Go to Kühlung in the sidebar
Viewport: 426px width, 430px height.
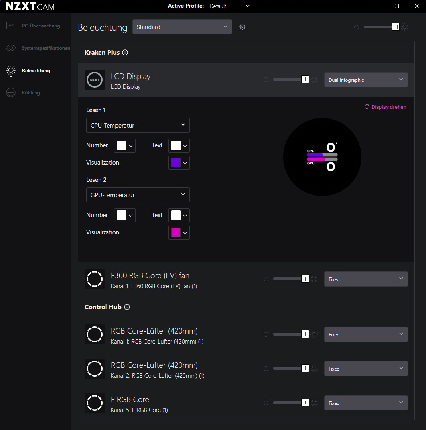tap(23, 93)
